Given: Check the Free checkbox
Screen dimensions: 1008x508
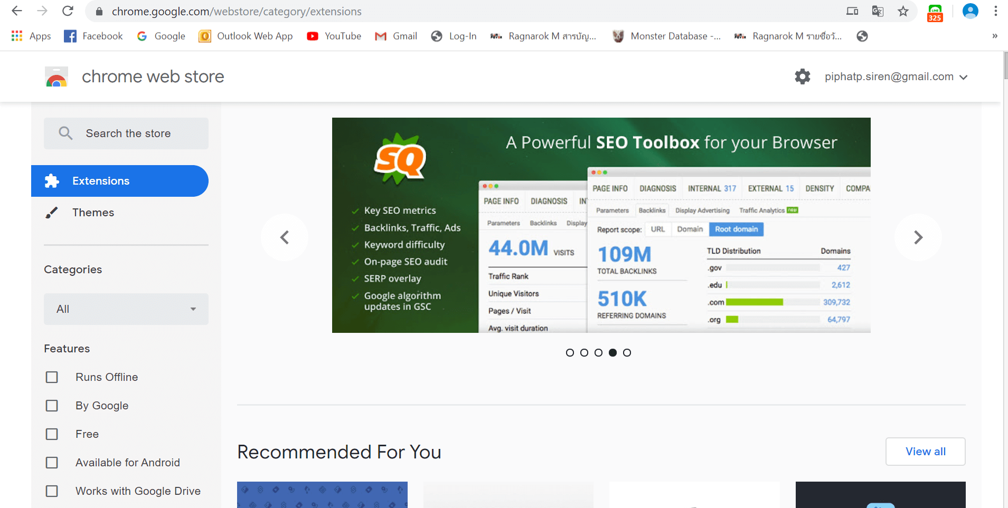Looking at the screenshot, I should [52, 434].
